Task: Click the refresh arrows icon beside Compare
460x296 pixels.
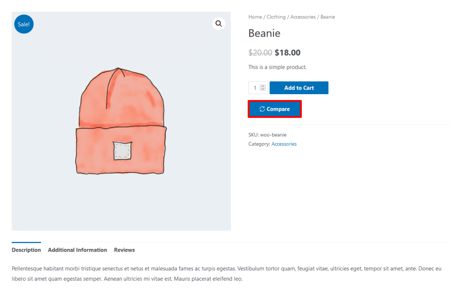Action: [x=262, y=109]
